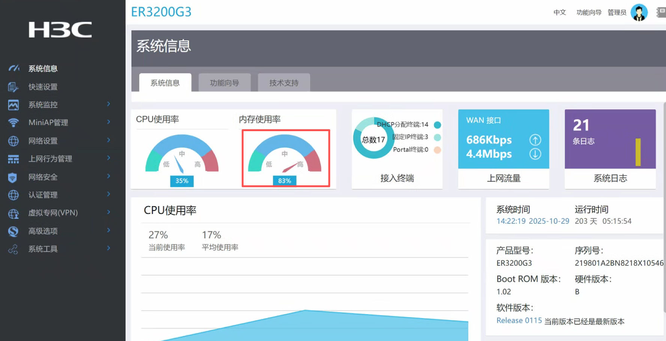Open the 系统日志 card with 21 logs
The width and height of the screenshot is (666, 341).
coord(610,149)
